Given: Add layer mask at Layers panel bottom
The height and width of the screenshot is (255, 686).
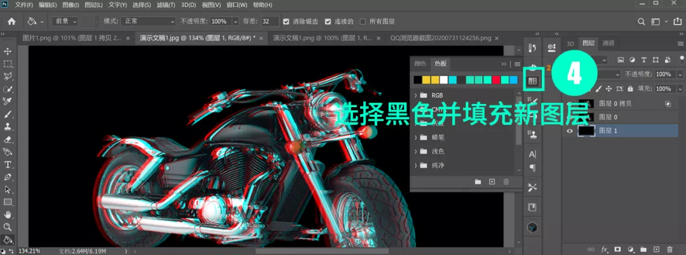Looking at the screenshot, I should (x=617, y=249).
